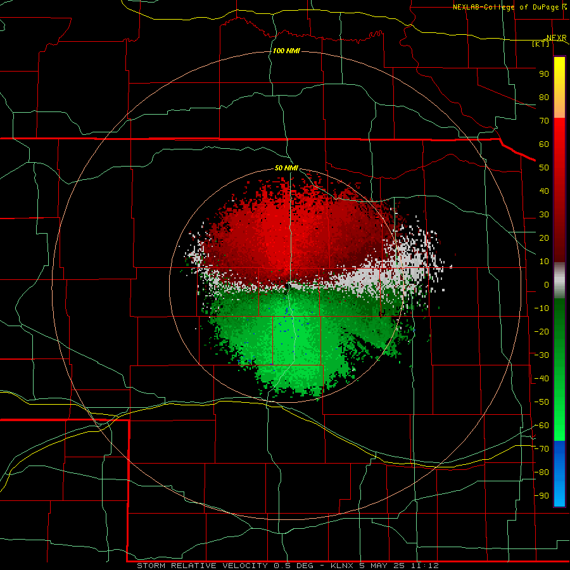Viewport: 570px width, 570px height.
Task: Click the 50 knot scale label
Action: (x=544, y=168)
